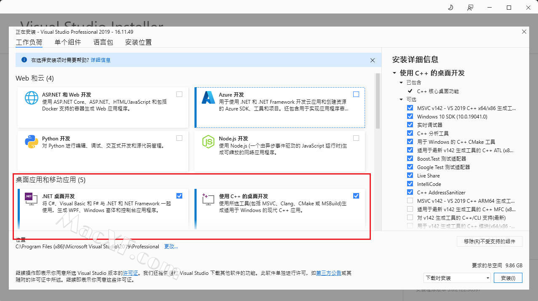Switch to the 安装位置 tab

[x=138, y=42]
